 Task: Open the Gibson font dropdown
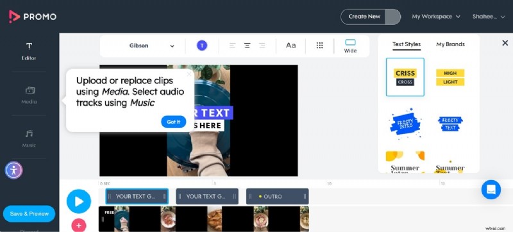pos(151,46)
